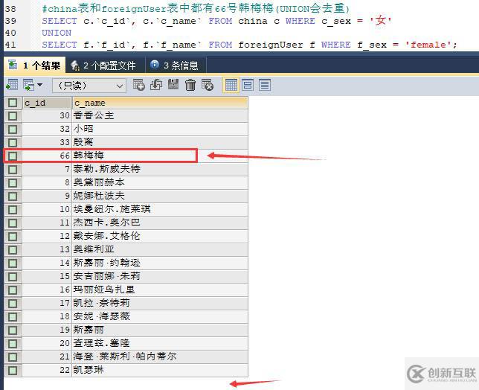Switch to text view mode icon
Screen dimensions: 479x390
pos(265,85)
